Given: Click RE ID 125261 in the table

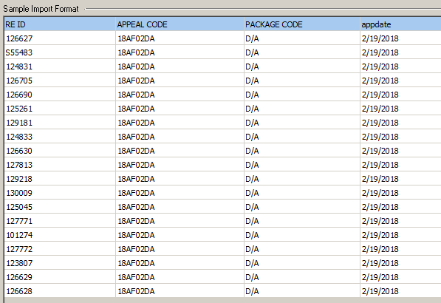Looking at the screenshot, I should (60, 109).
